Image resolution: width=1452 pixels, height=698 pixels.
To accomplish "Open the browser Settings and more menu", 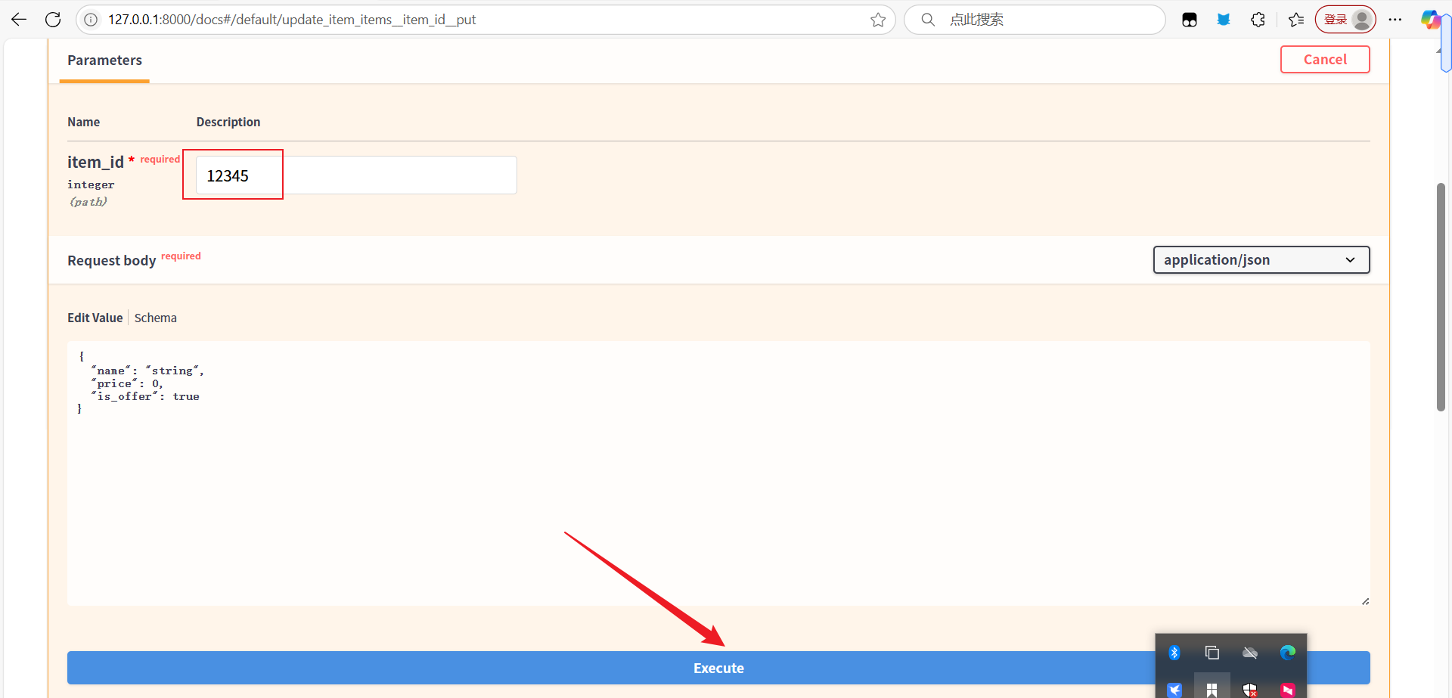I will (1395, 20).
